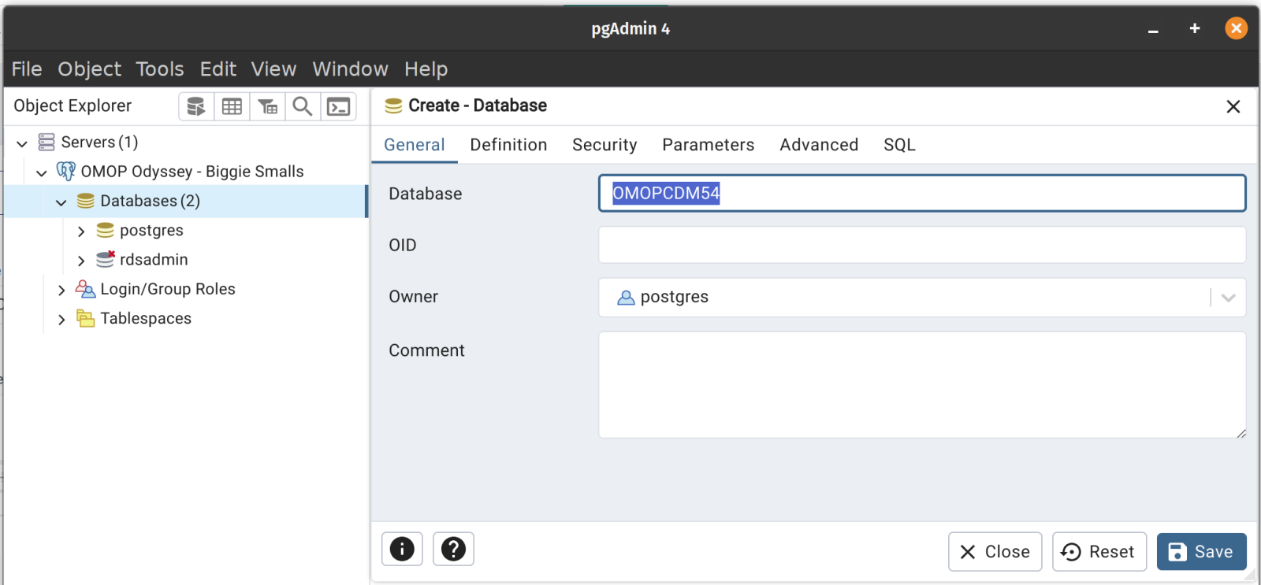Open Query Tool from the Object Explorer toolbar
This screenshot has width=1261, height=585.
[196, 106]
